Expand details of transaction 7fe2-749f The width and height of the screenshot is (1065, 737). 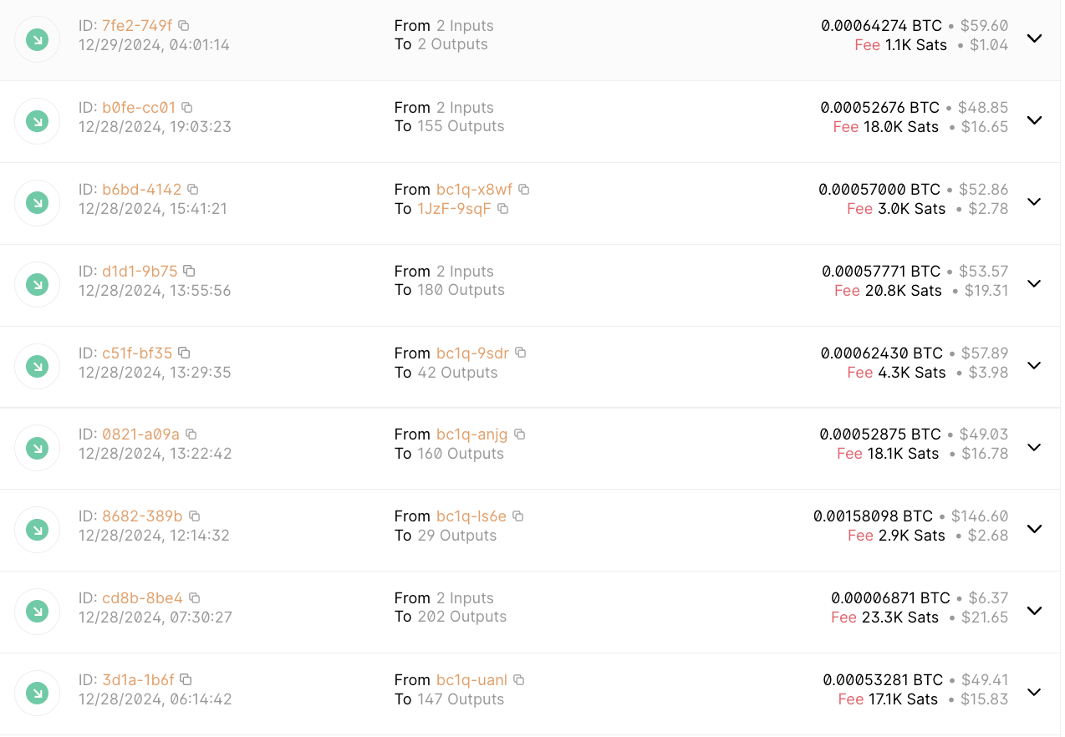[1034, 38]
